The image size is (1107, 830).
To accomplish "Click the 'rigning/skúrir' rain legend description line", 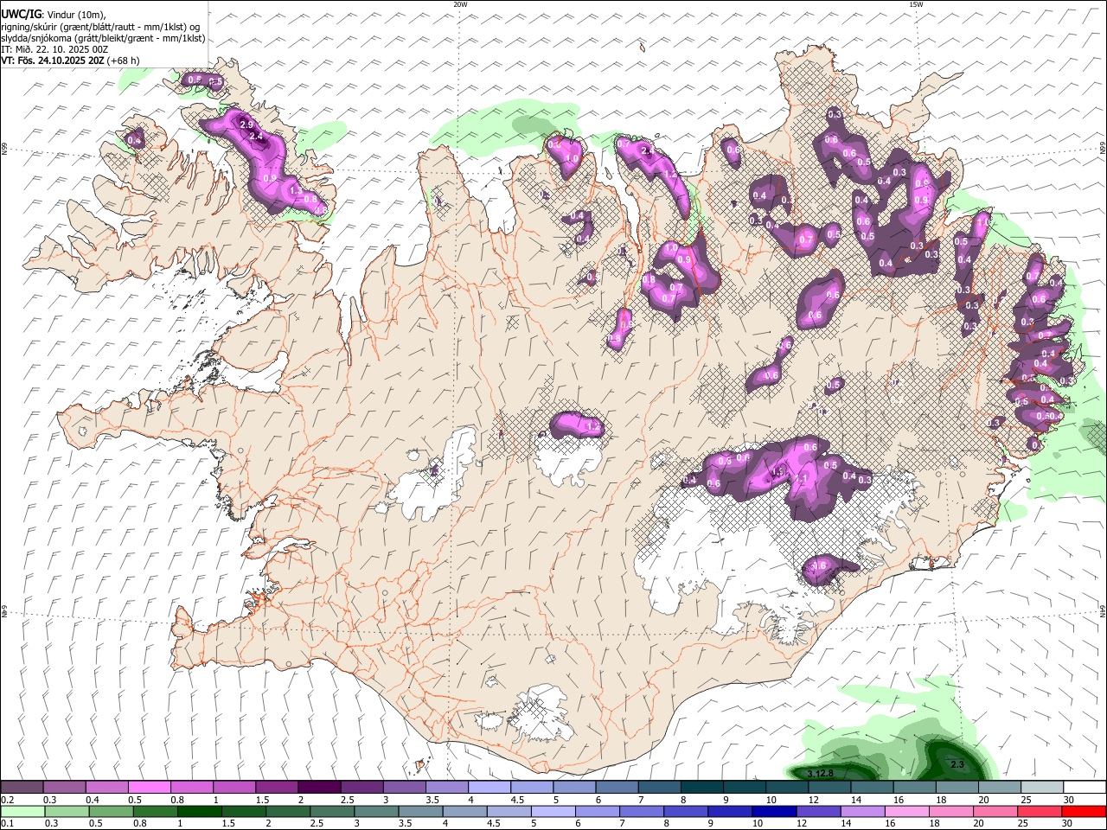I will [x=102, y=27].
